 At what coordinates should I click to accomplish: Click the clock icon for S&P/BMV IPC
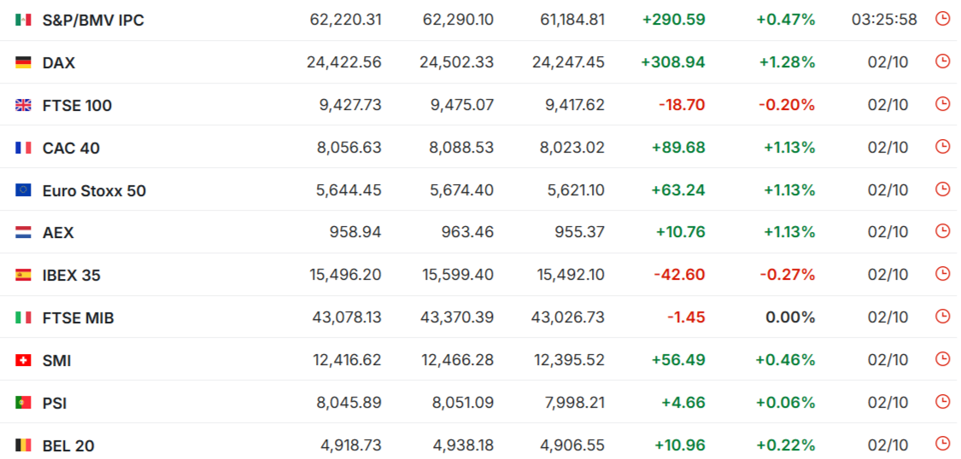942,19
